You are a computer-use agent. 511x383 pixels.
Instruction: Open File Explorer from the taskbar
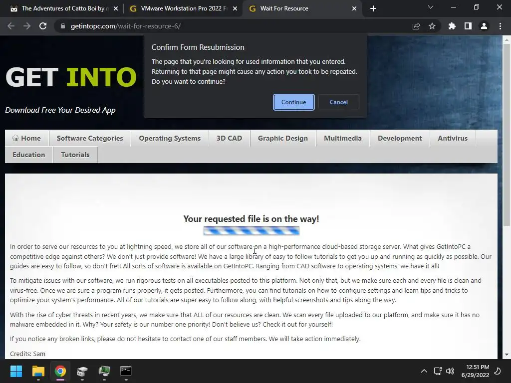(x=38, y=371)
